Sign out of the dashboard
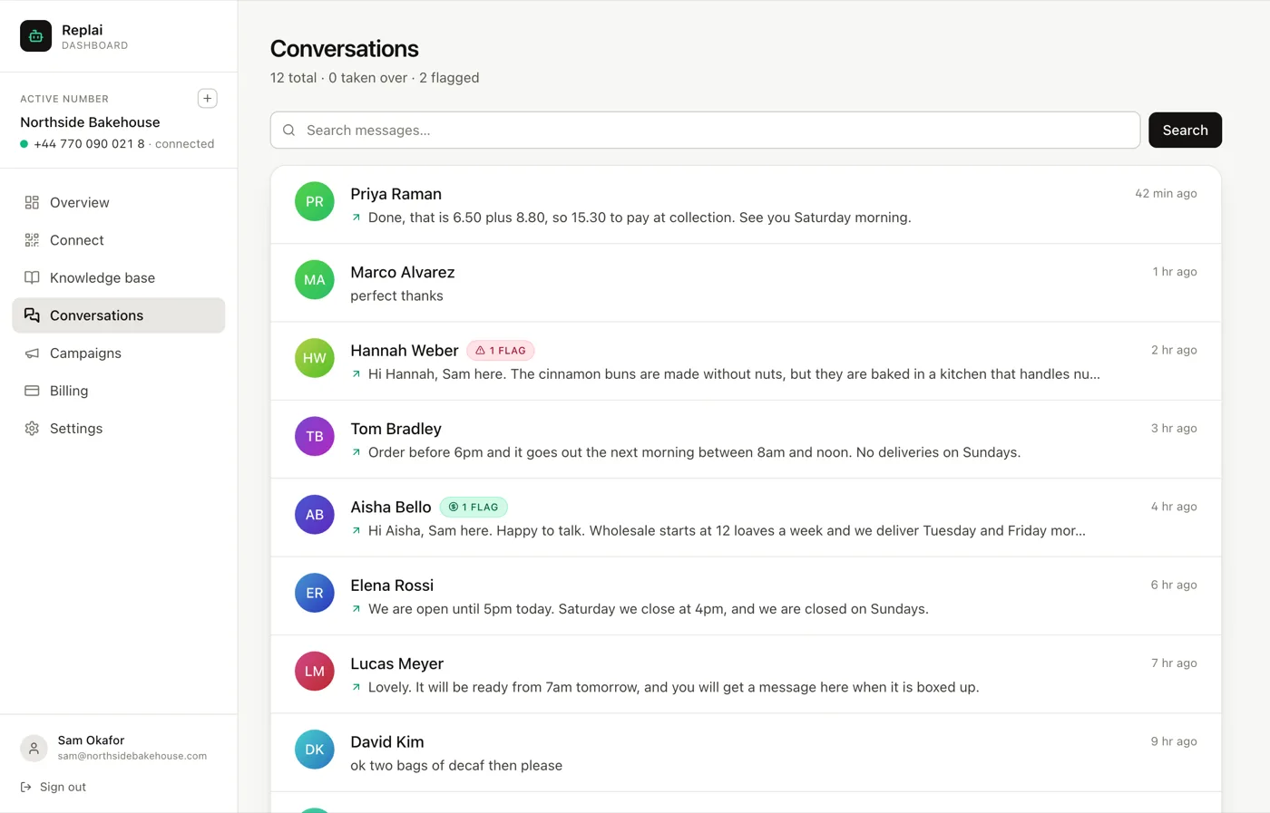The height and width of the screenshot is (813, 1270). click(x=54, y=788)
